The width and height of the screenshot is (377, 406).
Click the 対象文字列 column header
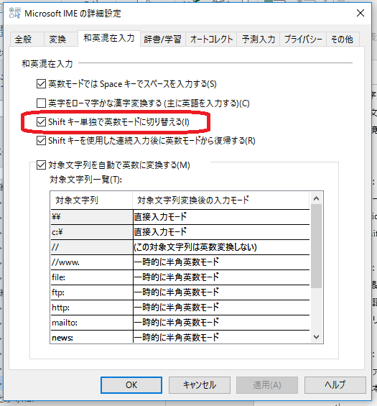(x=92, y=200)
